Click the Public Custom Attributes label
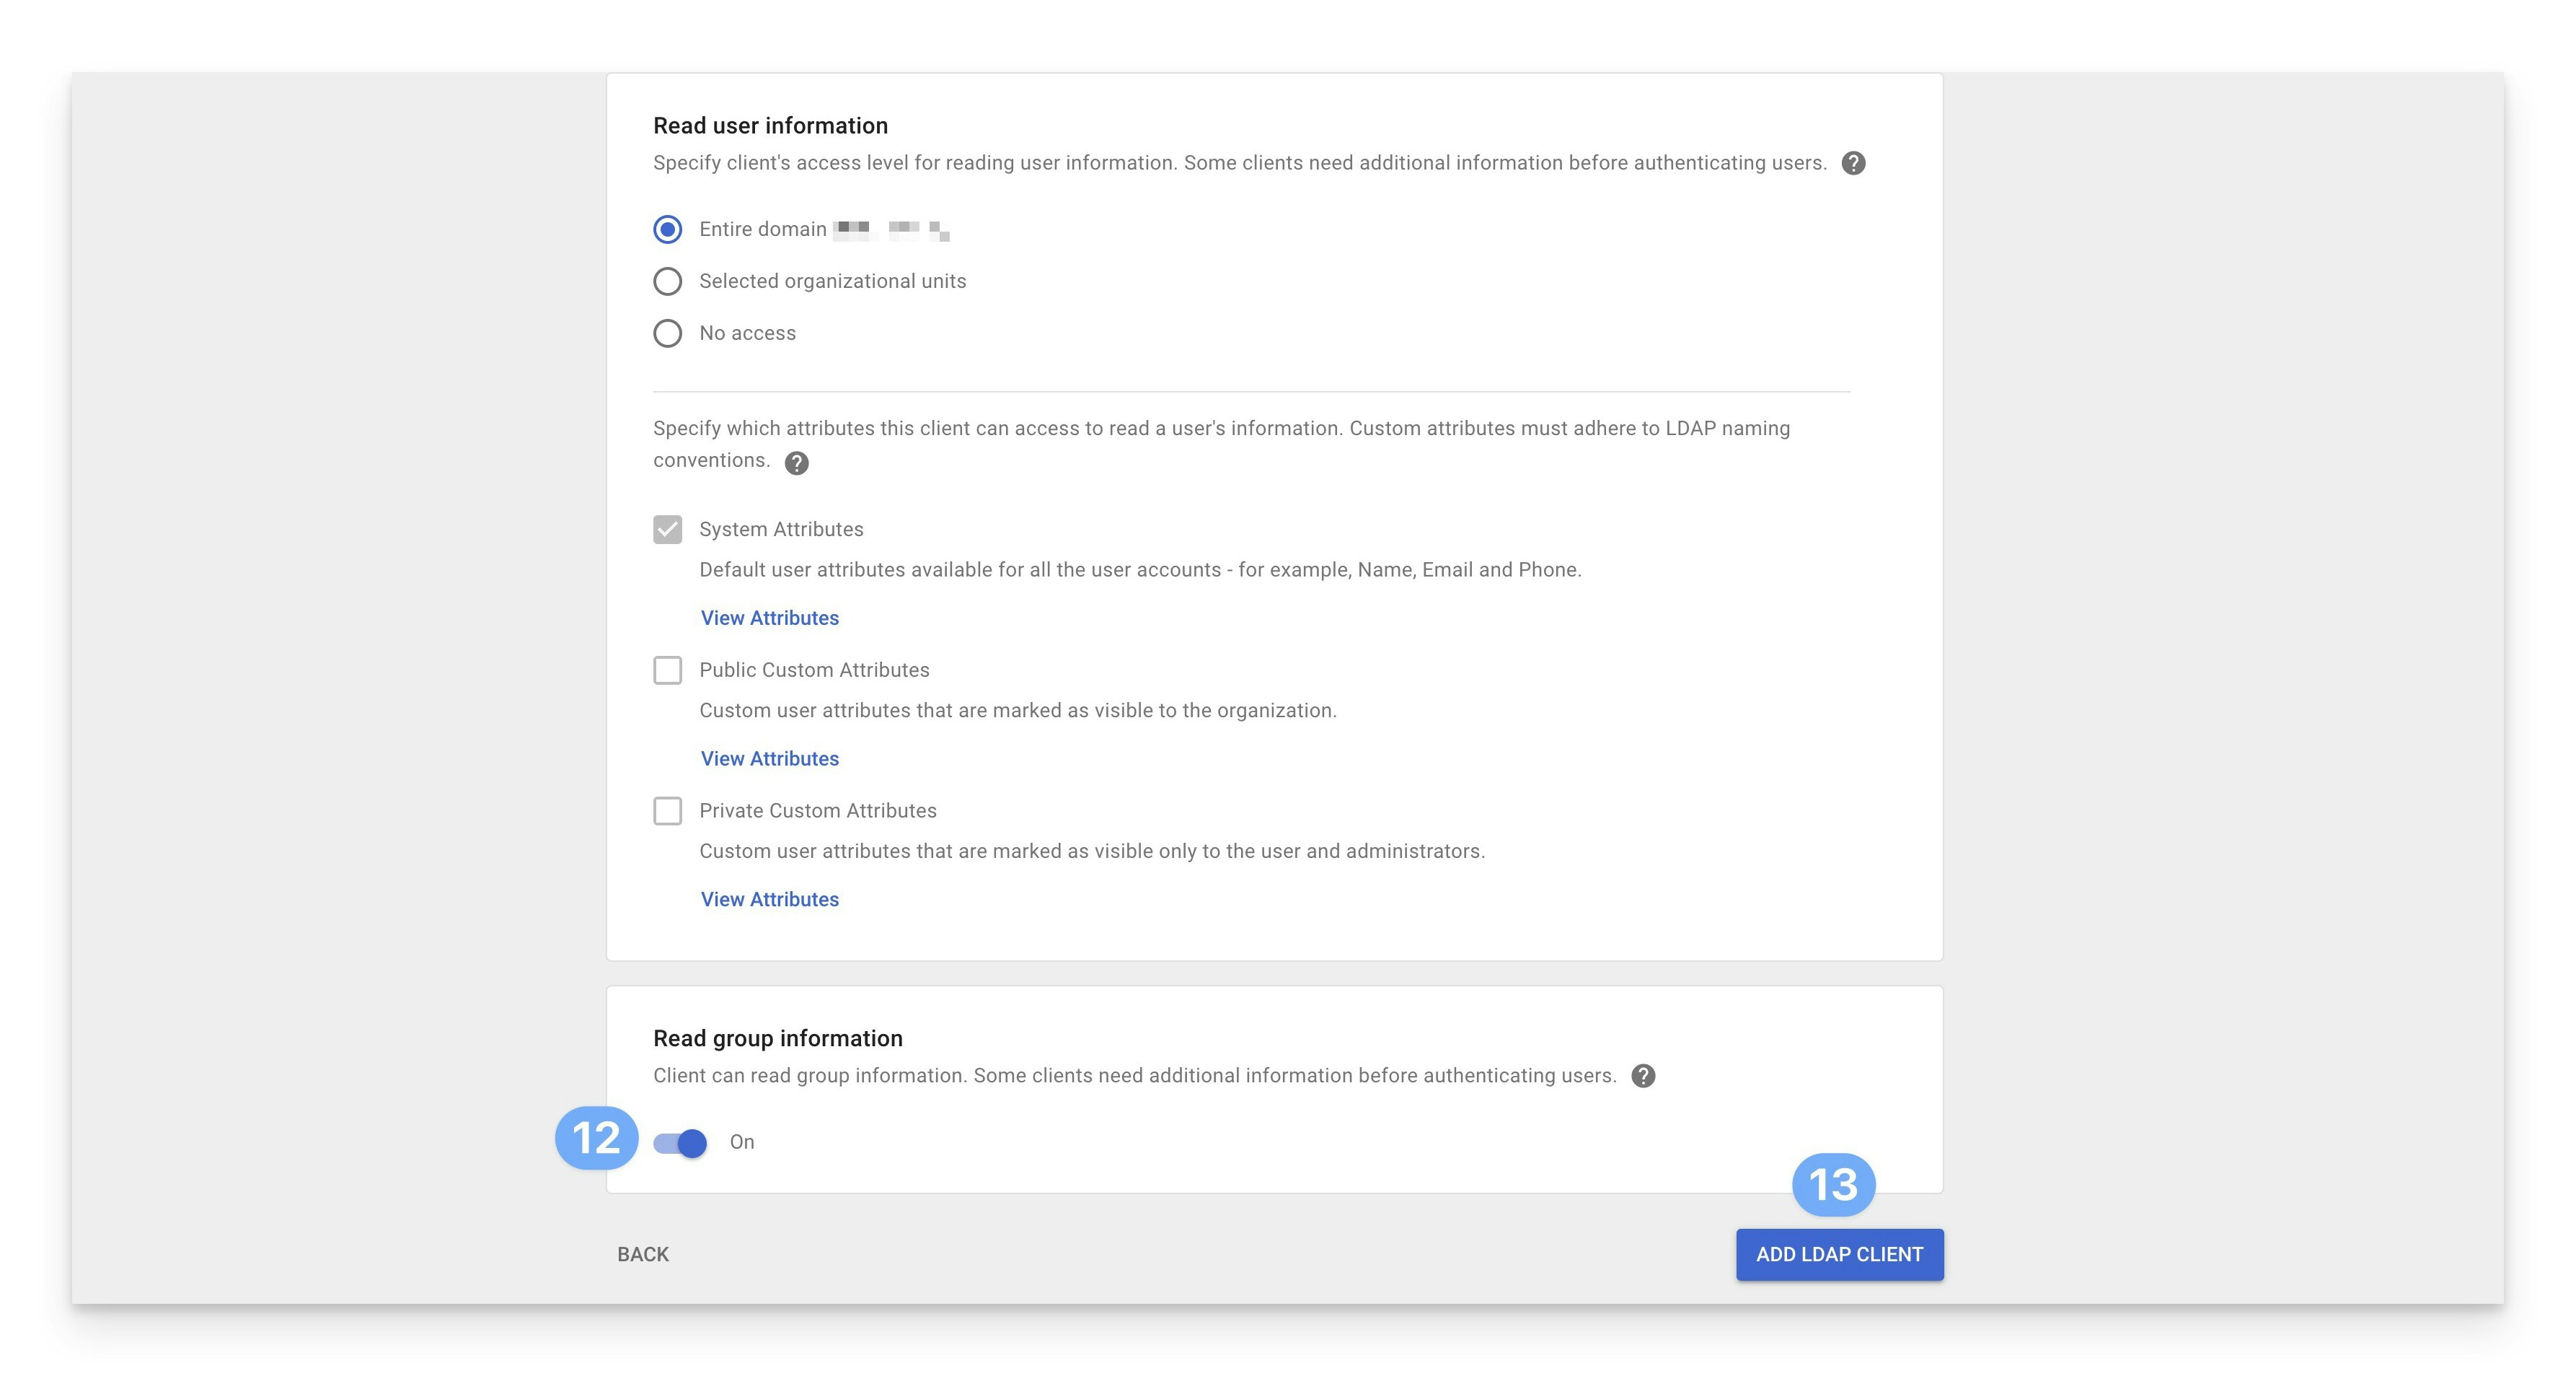Screen dimensions: 2576x1376 click(814, 670)
